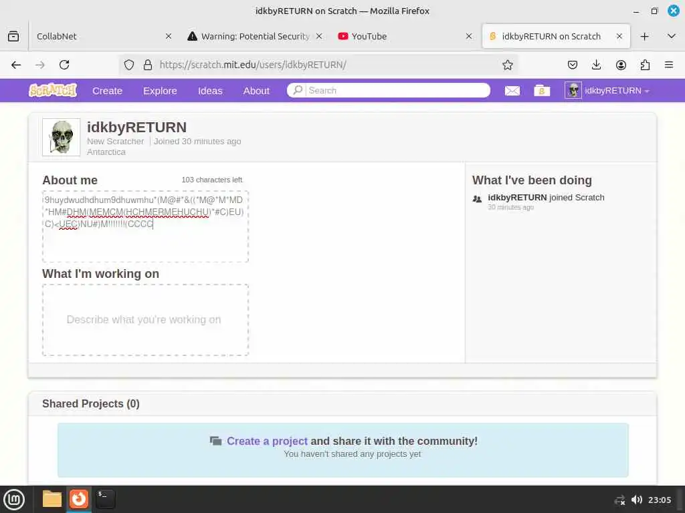Close the Warning security tab

[x=319, y=36]
